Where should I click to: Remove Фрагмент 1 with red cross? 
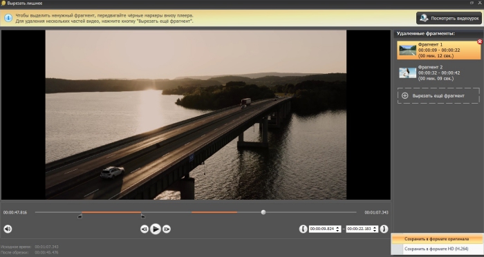point(480,41)
